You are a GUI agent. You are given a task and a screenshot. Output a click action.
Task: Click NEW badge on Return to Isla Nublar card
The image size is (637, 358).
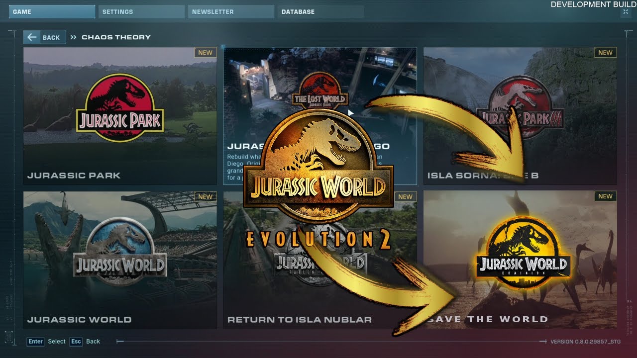(405, 197)
